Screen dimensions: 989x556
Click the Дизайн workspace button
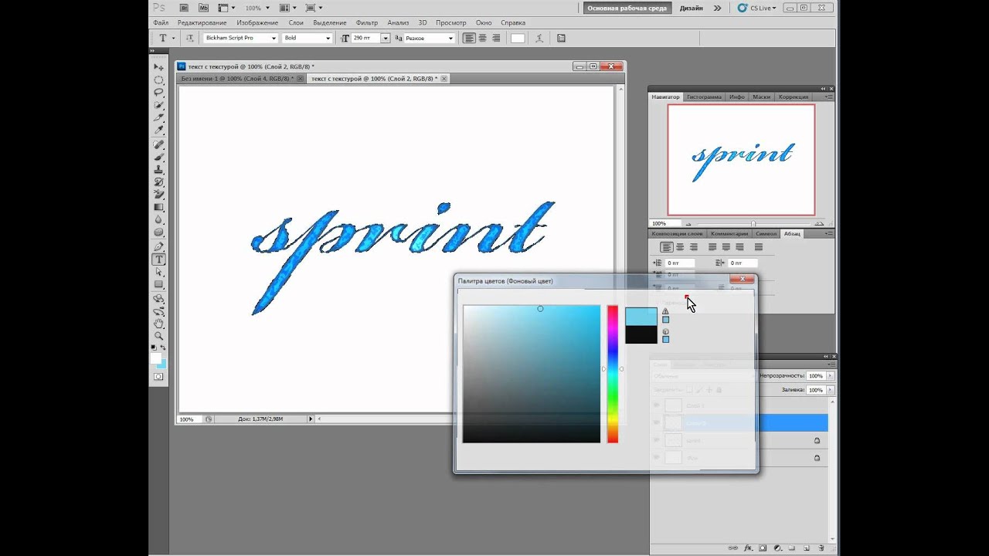tap(692, 8)
